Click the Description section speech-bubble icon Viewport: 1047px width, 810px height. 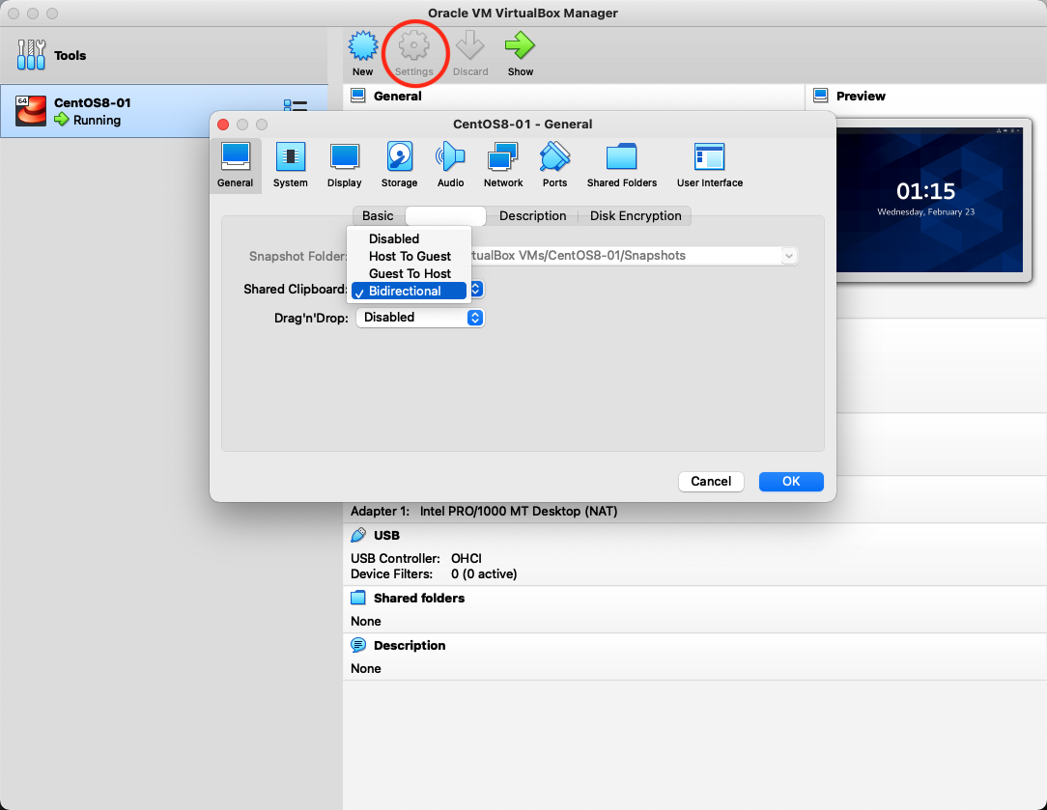[x=358, y=645]
